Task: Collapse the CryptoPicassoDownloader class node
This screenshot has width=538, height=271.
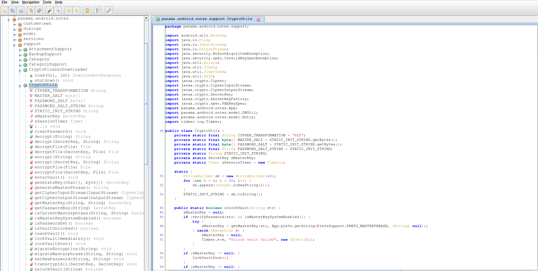Action: pyautogui.click(x=20, y=70)
